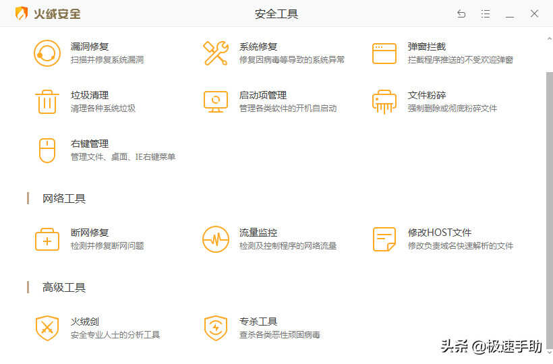Click description 管理各类软件的开机自启动
The image size is (553, 364).
point(288,109)
